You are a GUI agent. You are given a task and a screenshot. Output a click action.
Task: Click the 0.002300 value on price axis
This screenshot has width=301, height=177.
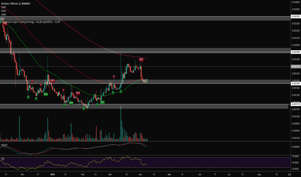pyautogui.click(x=296, y=23)
